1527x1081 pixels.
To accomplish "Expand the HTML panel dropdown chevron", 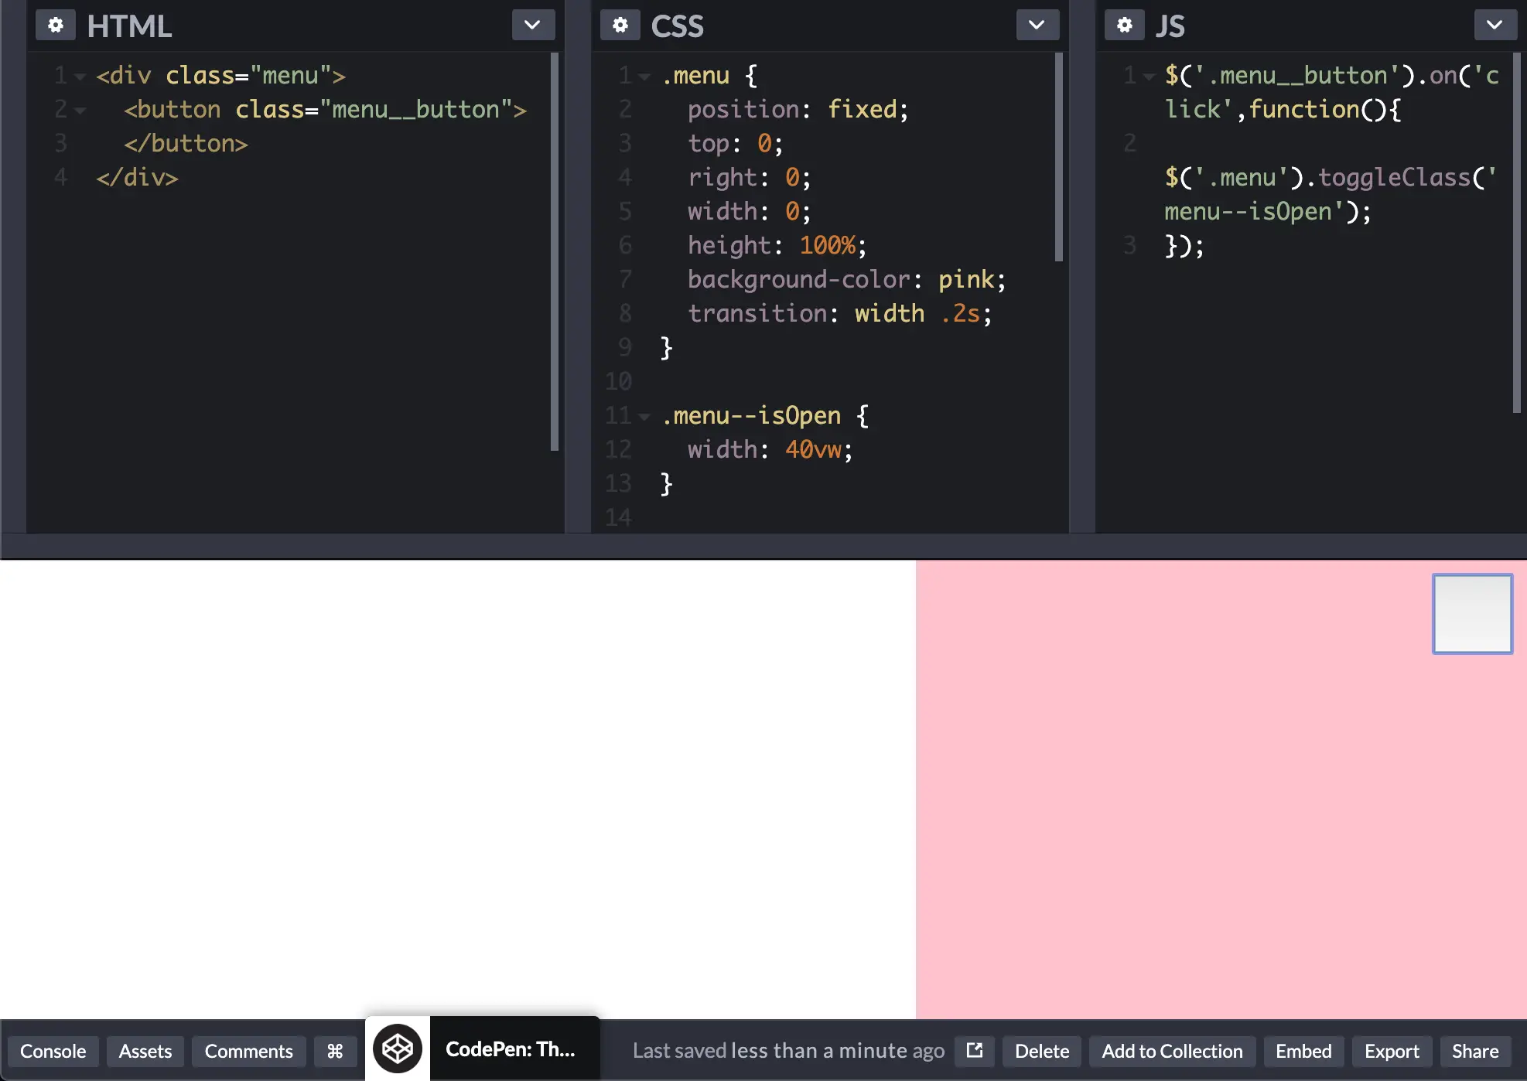I will [532, 26].
